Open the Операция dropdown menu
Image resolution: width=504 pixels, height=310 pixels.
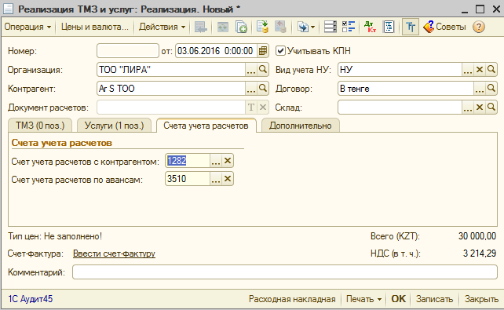(x=27, y=27)
